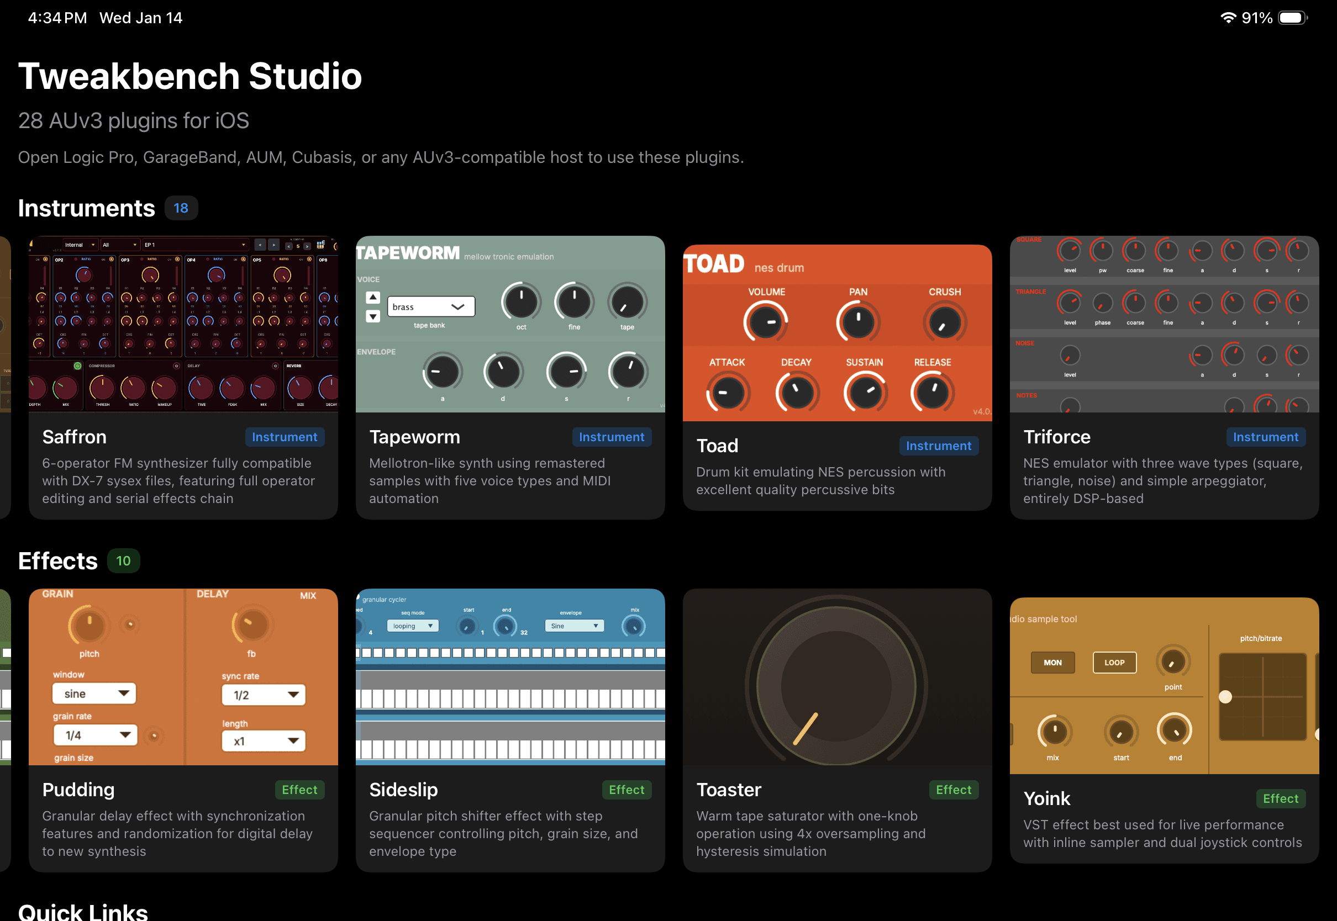The height and width of the screenshot is (921, 1337).
Task: Open the Pudding window sine dropdown
Action: click(x=93, y=694)
